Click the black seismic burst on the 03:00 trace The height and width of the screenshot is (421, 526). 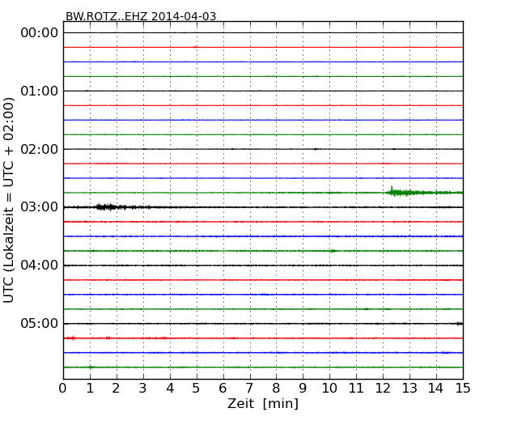point(111,206)
